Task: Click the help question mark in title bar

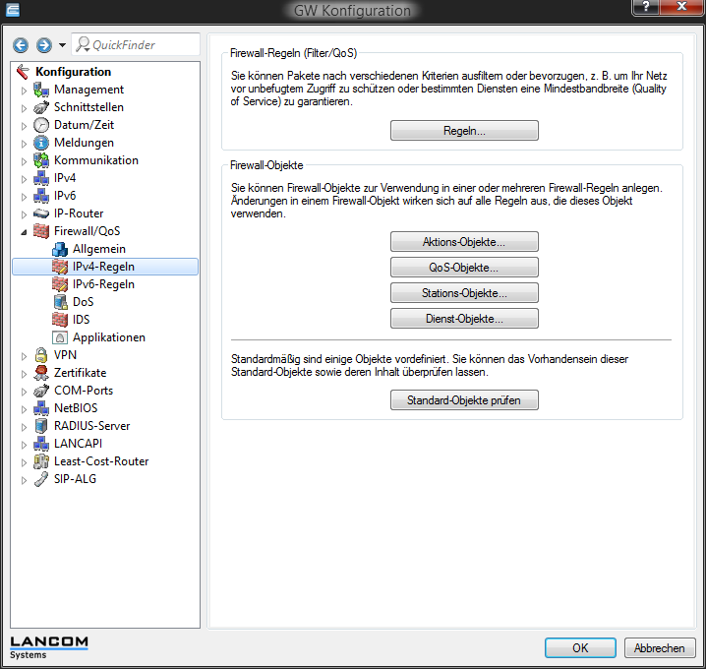Action: tap(645, 10)
